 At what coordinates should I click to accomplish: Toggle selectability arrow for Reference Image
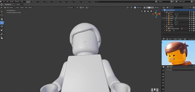[190, 28]
